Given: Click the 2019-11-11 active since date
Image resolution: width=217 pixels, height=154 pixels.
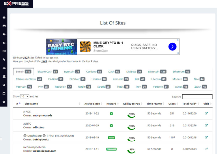Looking at the screenshot, I should [92, 149].
